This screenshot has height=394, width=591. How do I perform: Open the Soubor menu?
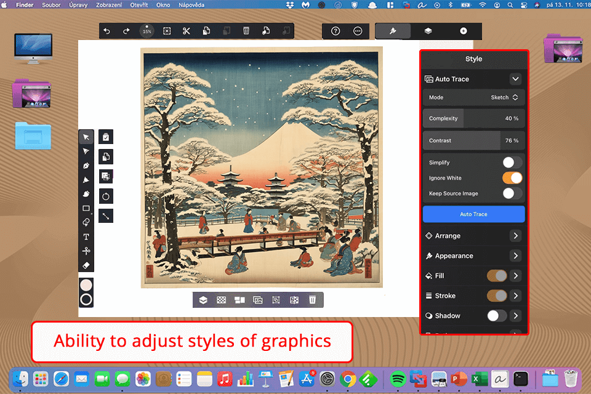[x=51, y=5]
